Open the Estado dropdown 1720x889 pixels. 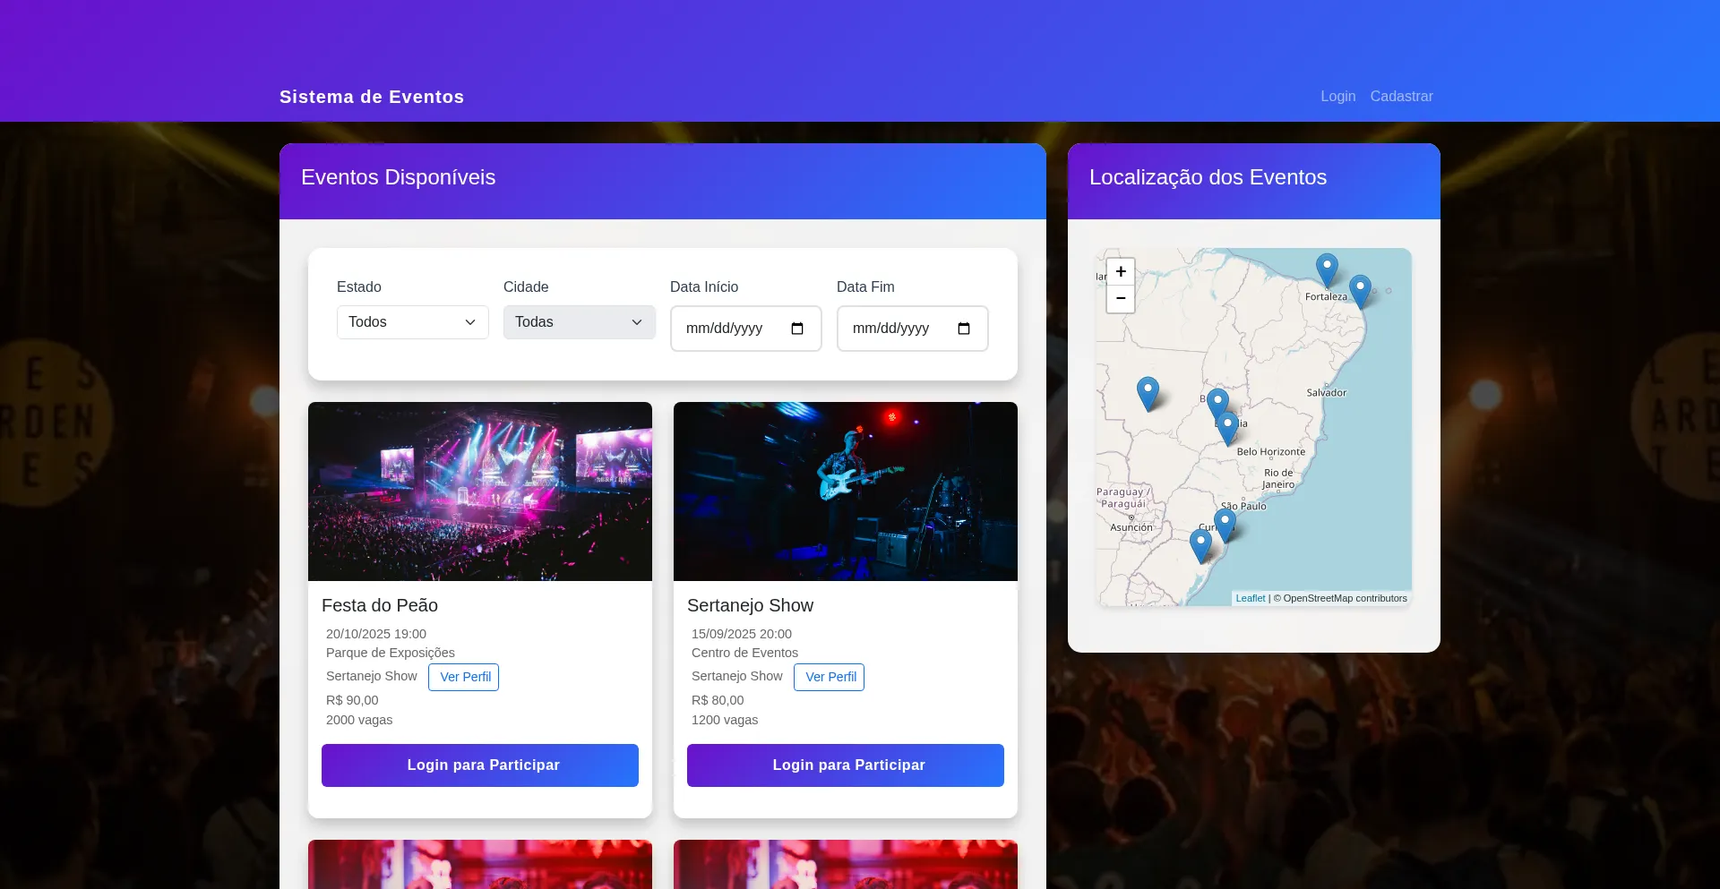point(413,322)
